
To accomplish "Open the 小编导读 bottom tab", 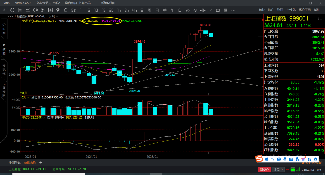I will click(15, 162).
